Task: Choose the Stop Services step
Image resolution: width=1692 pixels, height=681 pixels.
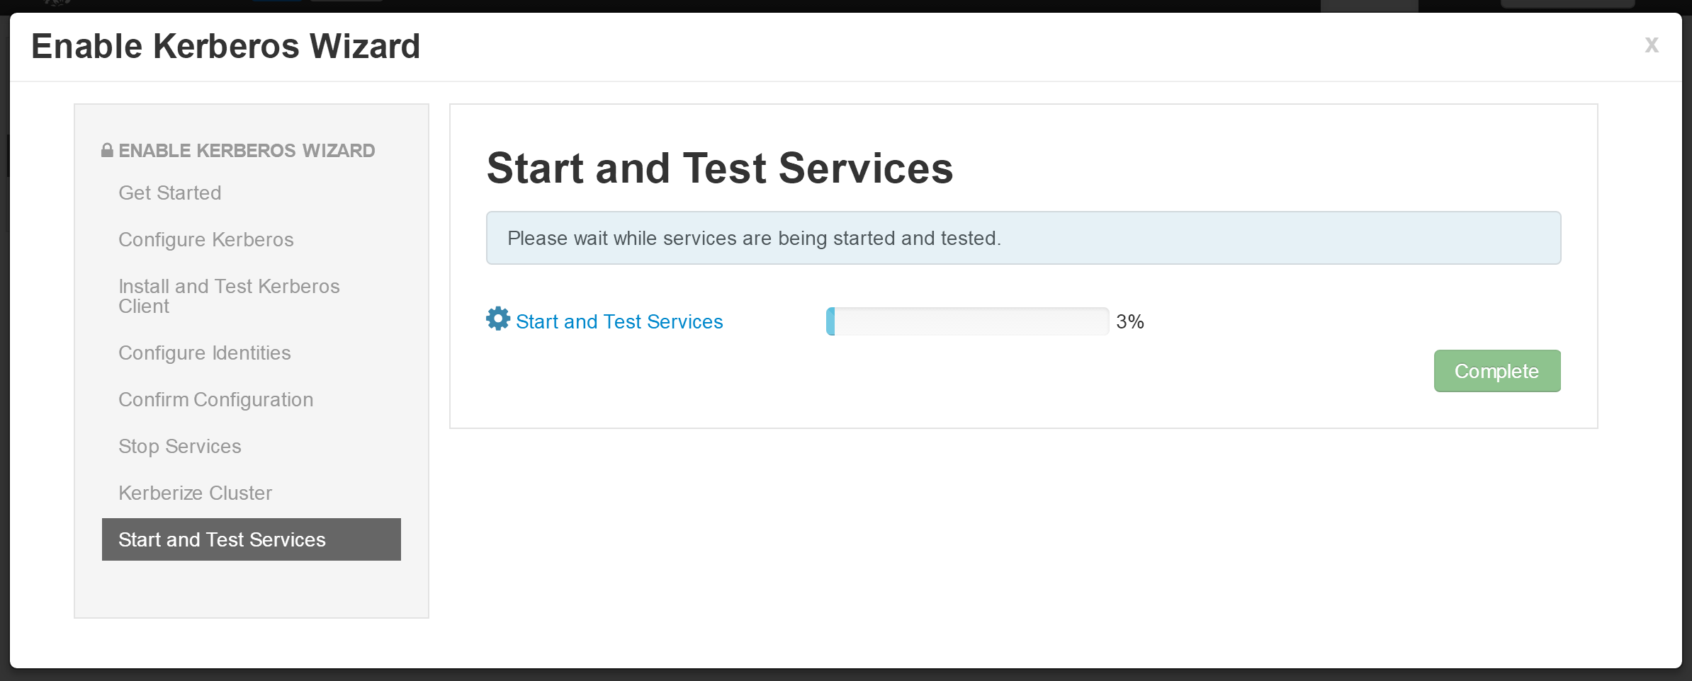Action: coord(180,446)
